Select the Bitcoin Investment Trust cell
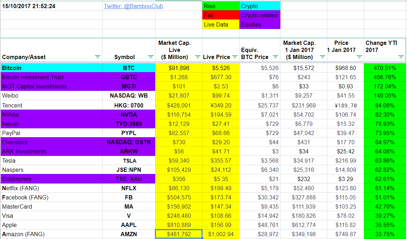407x239 pixels. [51, 77]
